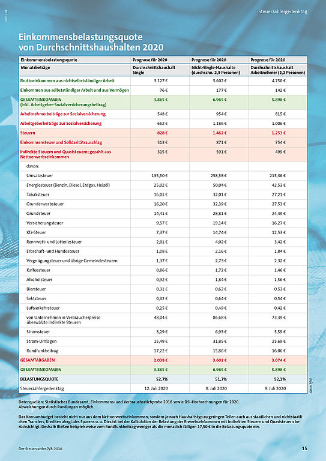Click the value '548 €' for Arbeitnehmerbeiträge
Viewport: 326px width, 461px height.
pos(163,114)
